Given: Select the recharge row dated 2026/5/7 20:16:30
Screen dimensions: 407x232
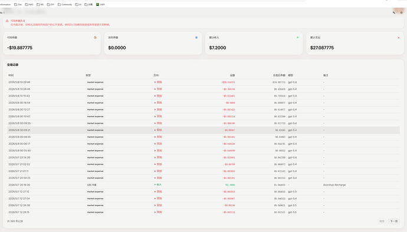Looking at the screenshot, I should click(x=203, y=185).
